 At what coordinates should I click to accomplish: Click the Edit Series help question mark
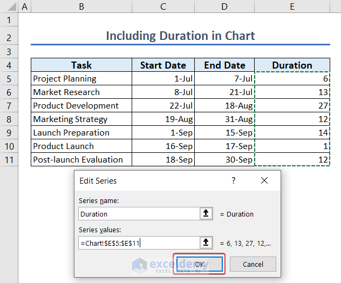234,180
